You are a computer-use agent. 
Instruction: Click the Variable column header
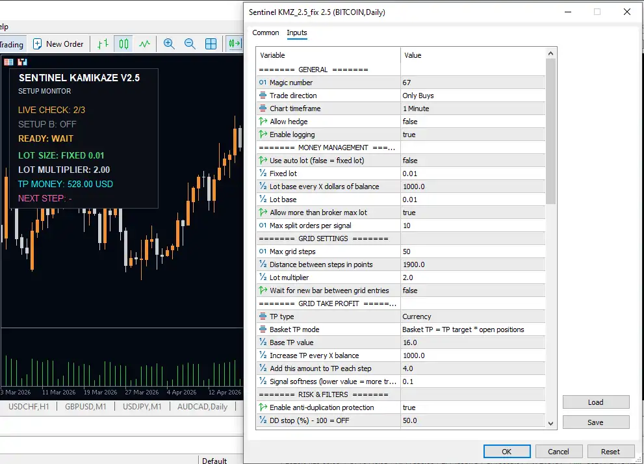[329, 55]
